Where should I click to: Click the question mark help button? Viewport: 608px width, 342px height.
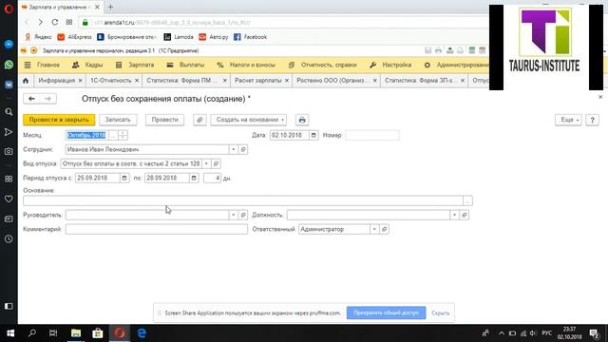592,120
